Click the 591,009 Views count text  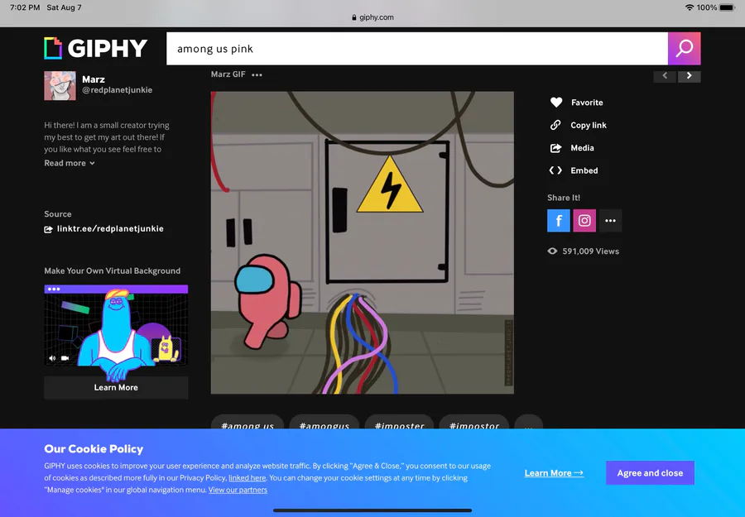click(590, 251)
